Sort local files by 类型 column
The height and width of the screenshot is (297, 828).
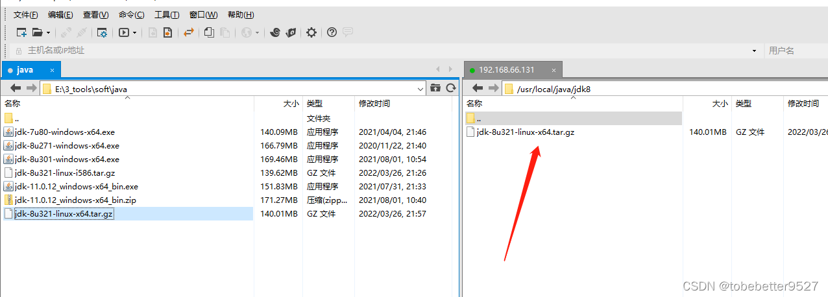[329, 103]
